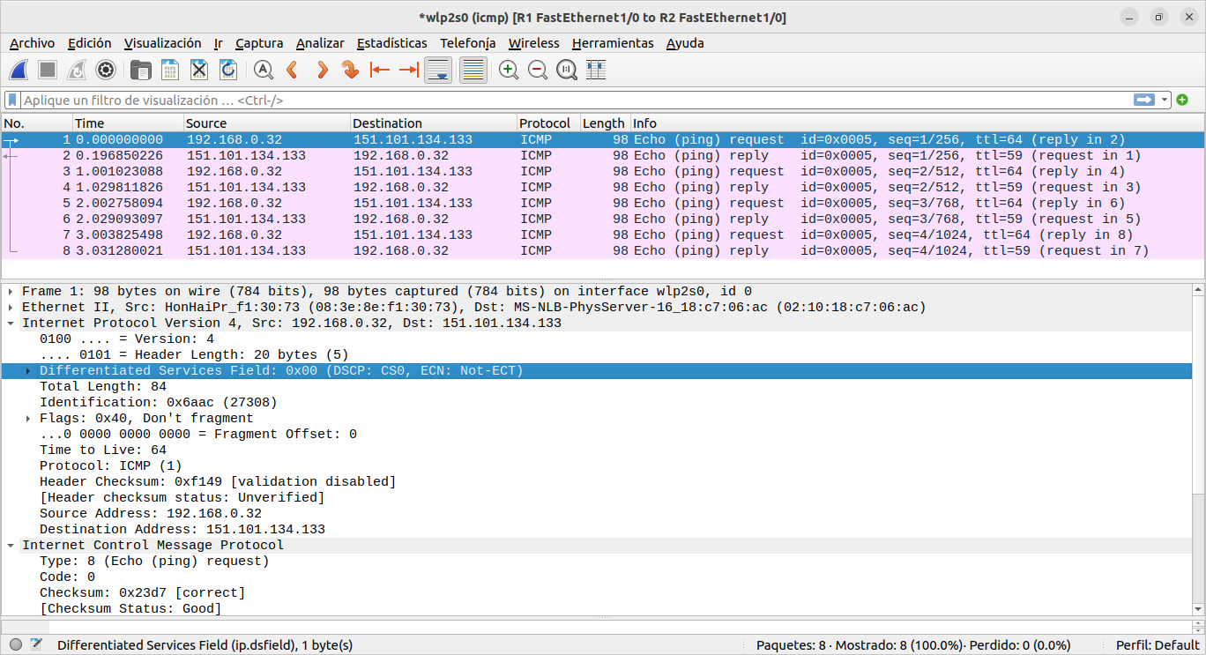Open the Visualización menu
This screenshot has height=655, width=1206.
pyautogui.click(x=163, y=43)
